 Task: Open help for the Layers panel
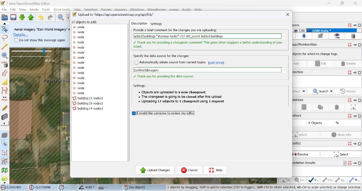[350, 25]
